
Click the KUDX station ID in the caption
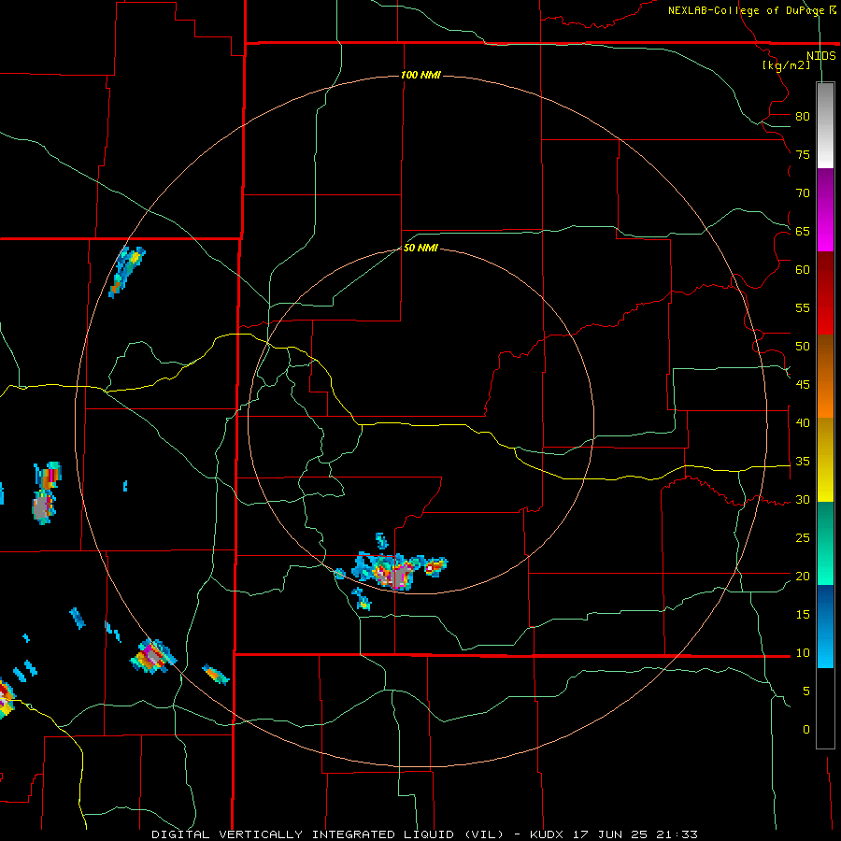[x=548, y=834]
